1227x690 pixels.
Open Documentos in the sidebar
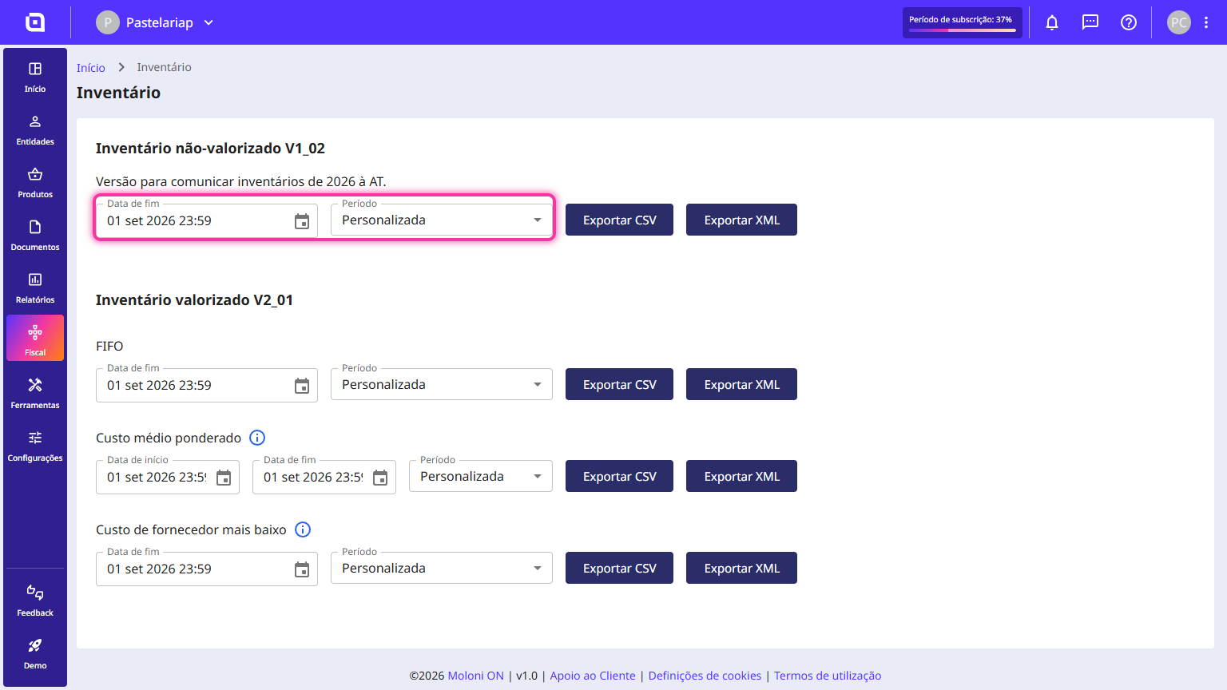coord(35,236)
